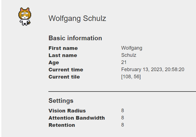Click the February 13, 2023 timestamp value
The width and height of the screenshot is (196, 137).
(153, 69)
